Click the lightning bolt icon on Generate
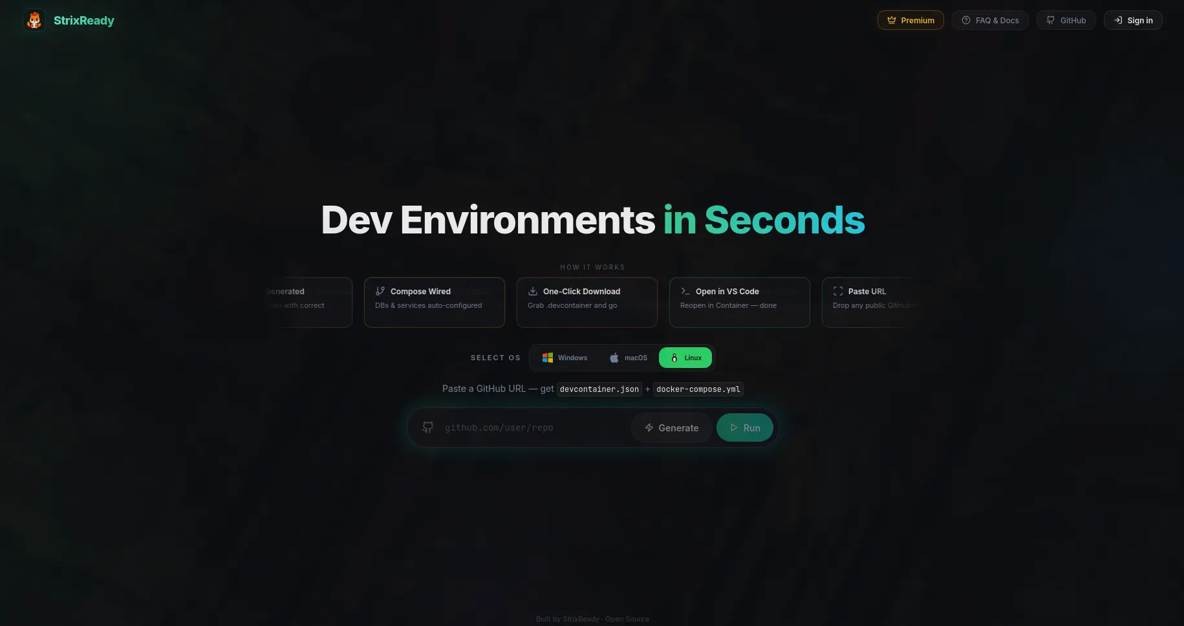This screenshot has height=626, width=1184. point(649,427)
